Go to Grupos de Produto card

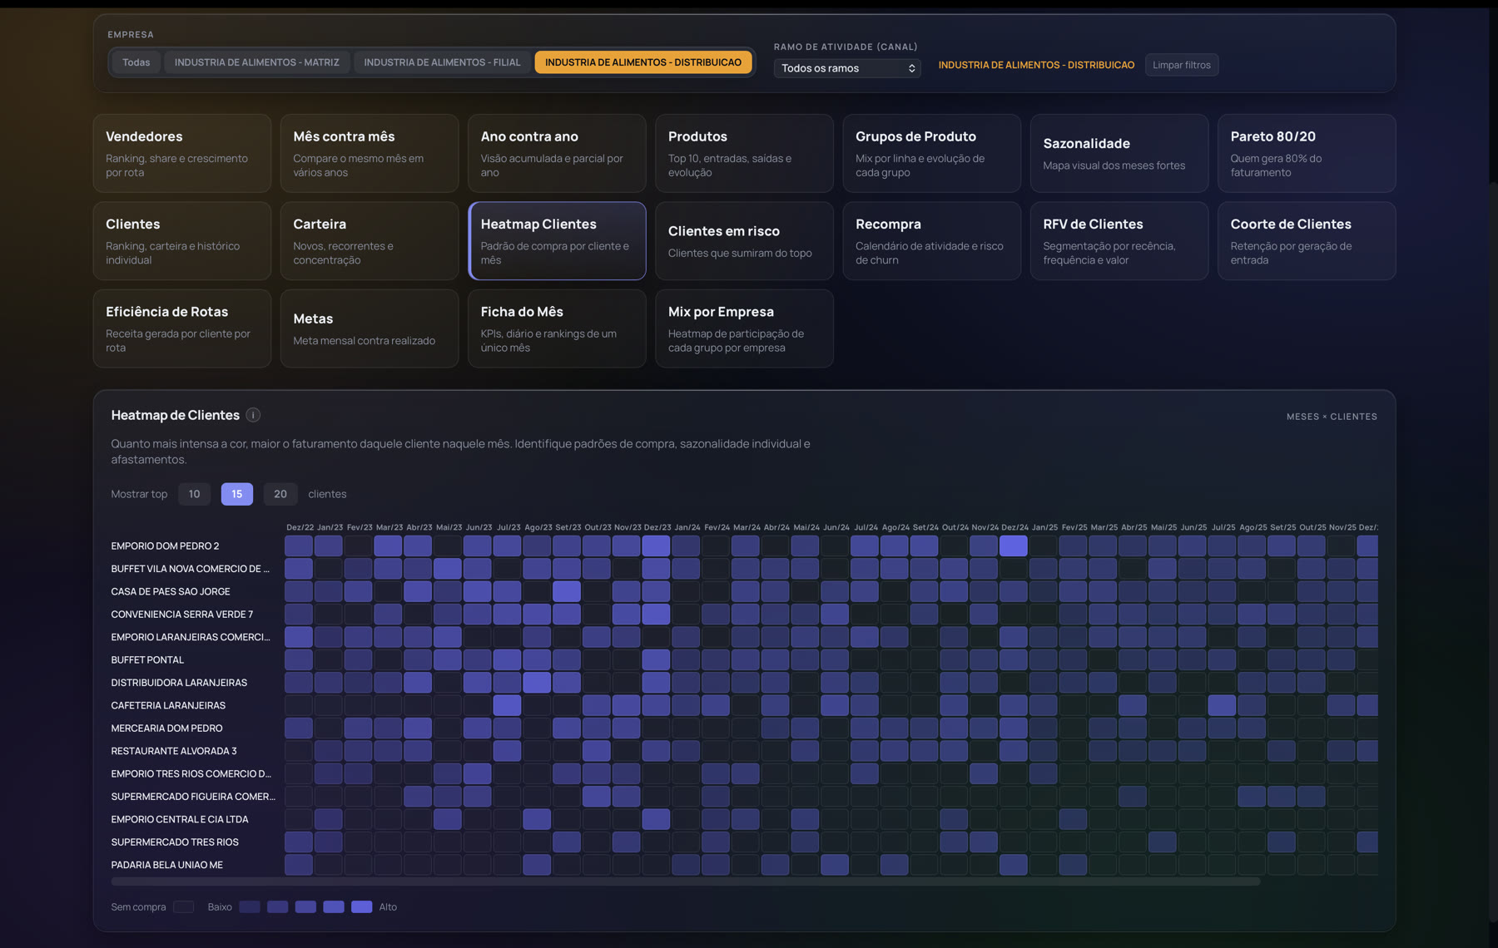[931, 154]
